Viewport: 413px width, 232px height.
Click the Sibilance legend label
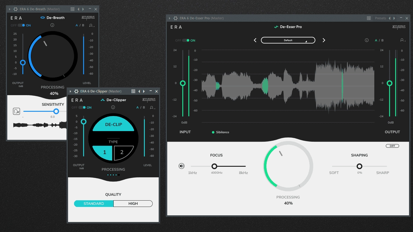(x=223, y=132)
